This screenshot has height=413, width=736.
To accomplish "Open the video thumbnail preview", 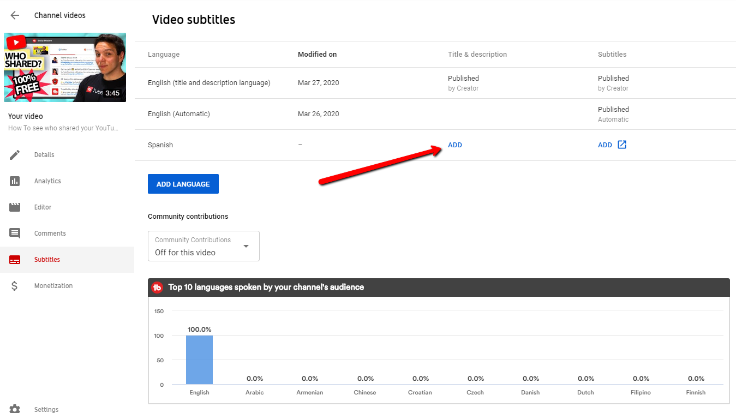I will 65,67.
